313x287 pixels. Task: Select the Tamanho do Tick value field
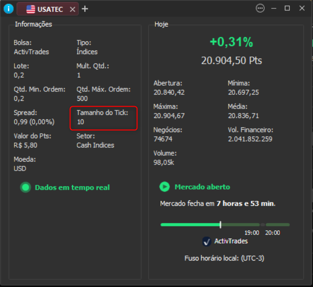(x=81, y=122)
